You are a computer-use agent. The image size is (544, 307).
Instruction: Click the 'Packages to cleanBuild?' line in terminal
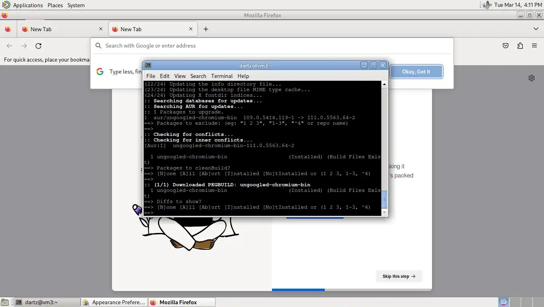click(187, 168)
